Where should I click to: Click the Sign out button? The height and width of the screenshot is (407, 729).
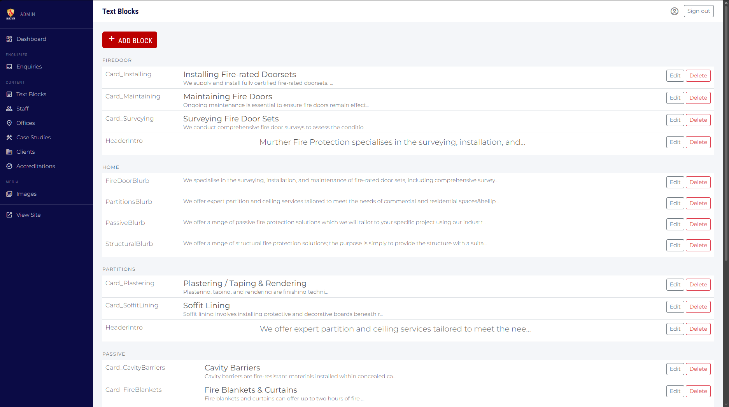click(698, 11)
